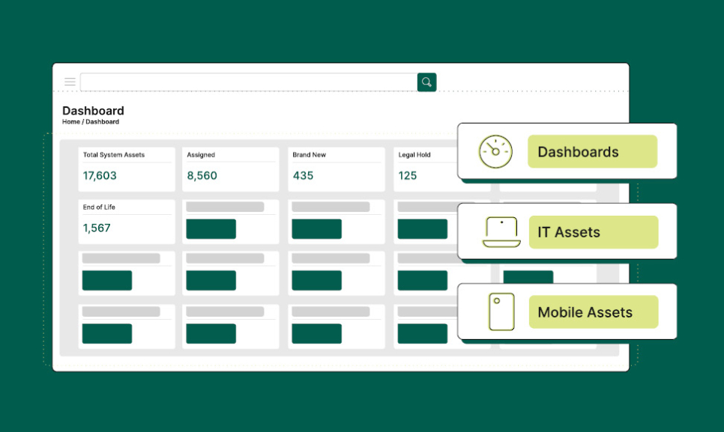Open the Total System Assets card

127,168
